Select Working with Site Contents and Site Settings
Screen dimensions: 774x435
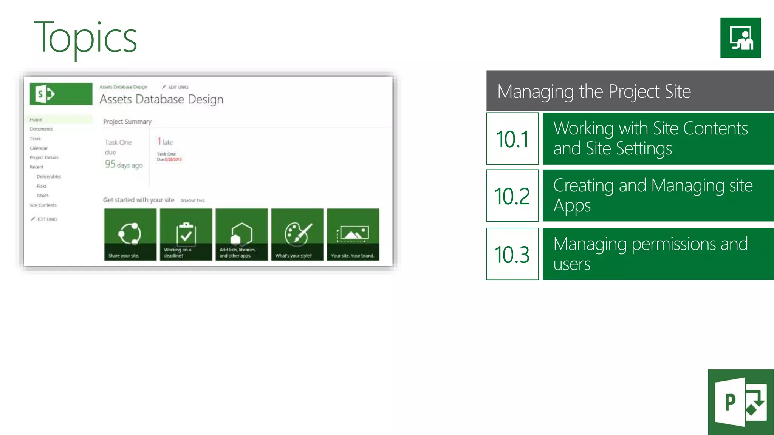(658, 139)
